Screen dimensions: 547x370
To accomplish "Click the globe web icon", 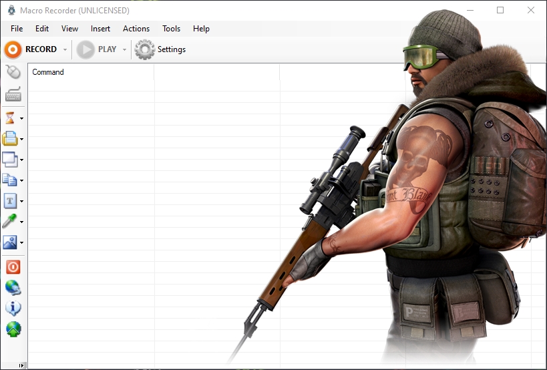I will click(13, 288).
